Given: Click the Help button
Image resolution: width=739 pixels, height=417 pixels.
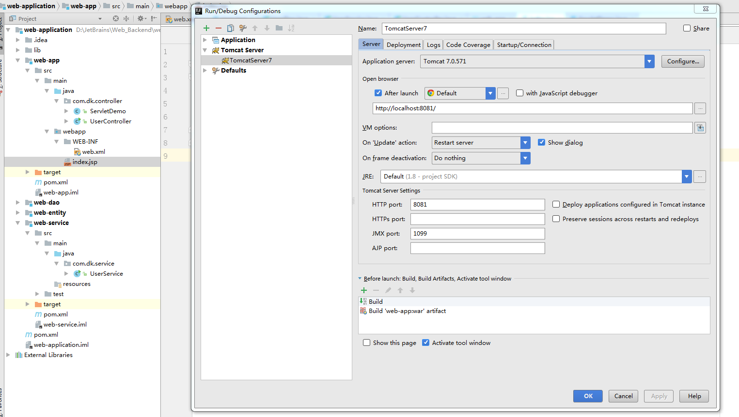Looking at the screenshot, I should click(694, 396).
